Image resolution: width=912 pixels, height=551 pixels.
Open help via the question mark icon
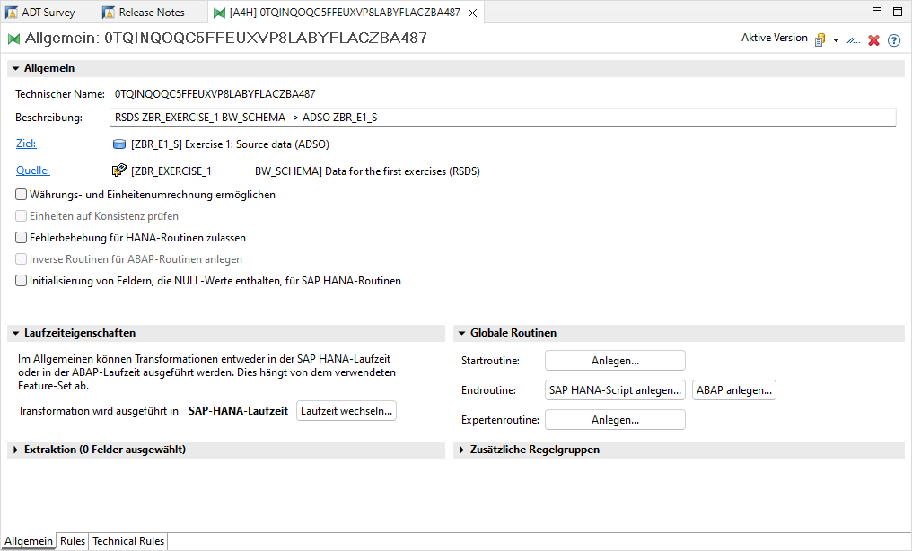894,40
